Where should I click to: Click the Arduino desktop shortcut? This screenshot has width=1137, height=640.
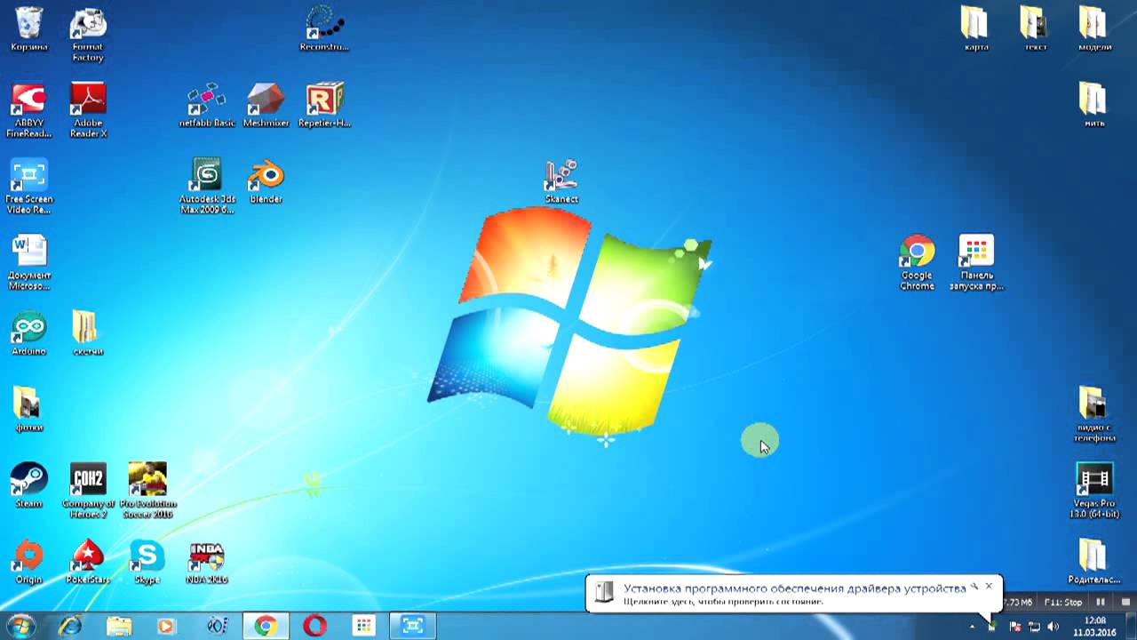(x=28, y=333)
